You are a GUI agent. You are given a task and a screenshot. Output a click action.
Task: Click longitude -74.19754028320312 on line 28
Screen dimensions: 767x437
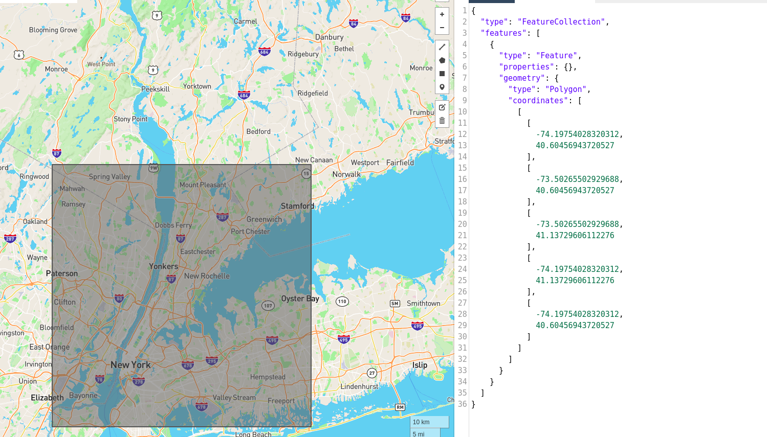(578, 314)
